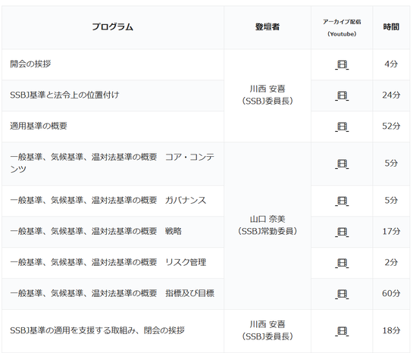Open the video icon for 指標及び目標 row

[x=342, y=294]
